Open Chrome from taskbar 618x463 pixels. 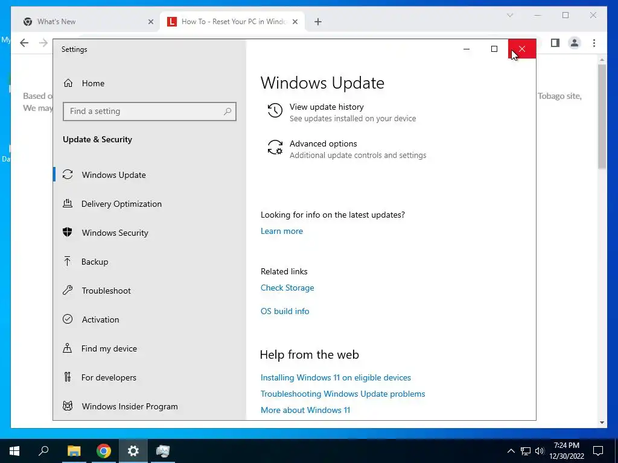tap(104, 451)
